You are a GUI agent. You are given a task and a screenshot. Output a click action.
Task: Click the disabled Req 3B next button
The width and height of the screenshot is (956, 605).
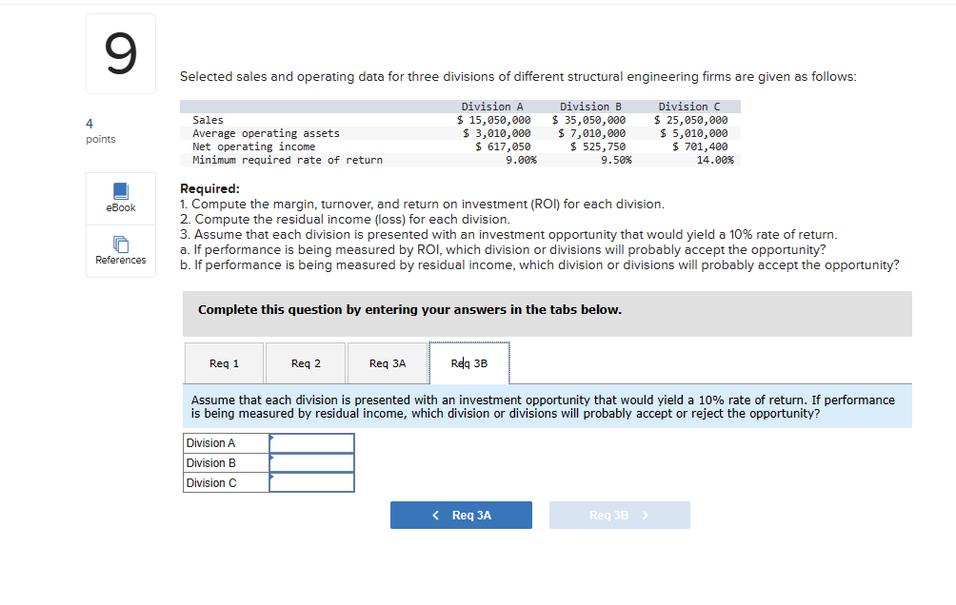619,515
